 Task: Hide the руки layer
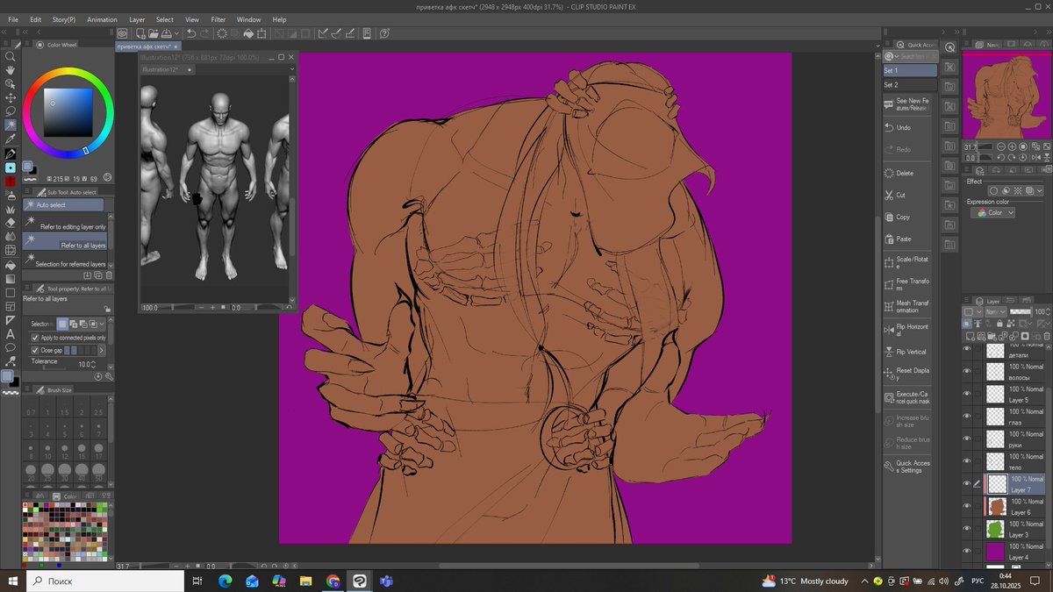968,439
